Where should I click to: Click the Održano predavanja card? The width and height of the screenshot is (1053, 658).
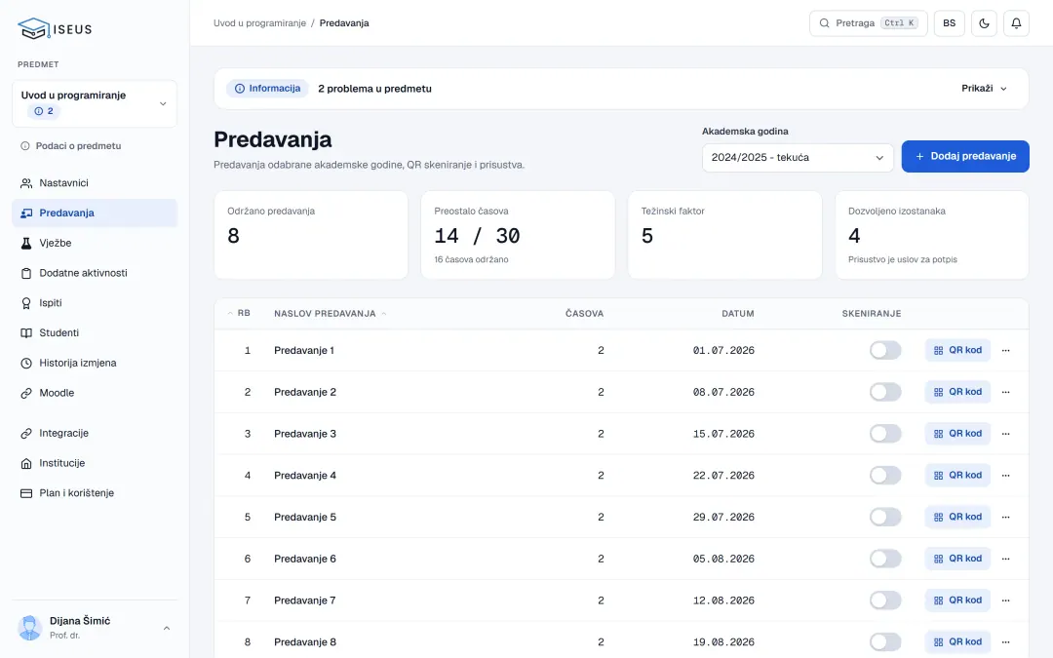(311, 235)
